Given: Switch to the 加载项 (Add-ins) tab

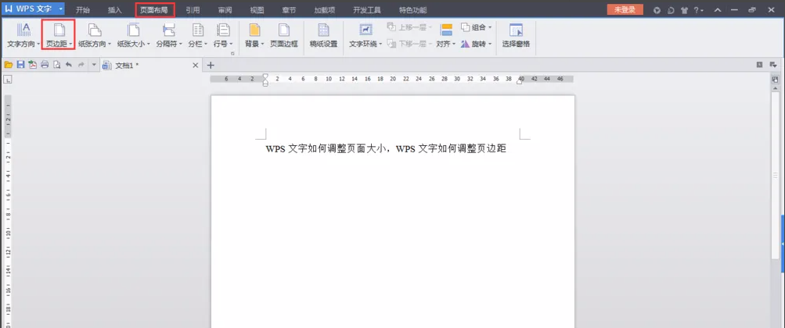Looking at the screenshot, I should coord(325,10).
